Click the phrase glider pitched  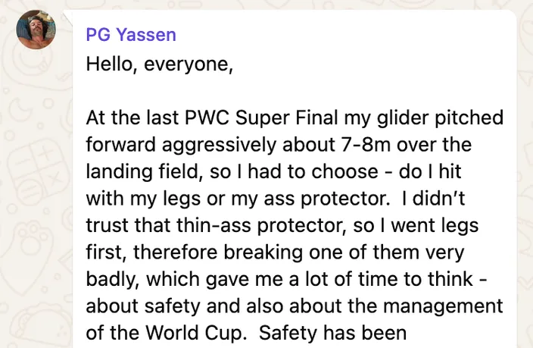(440, 118)
